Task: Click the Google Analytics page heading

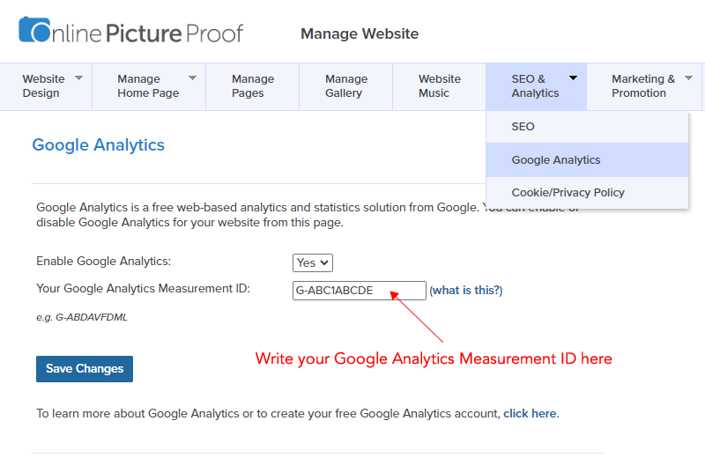Action: tap(99, 145)
